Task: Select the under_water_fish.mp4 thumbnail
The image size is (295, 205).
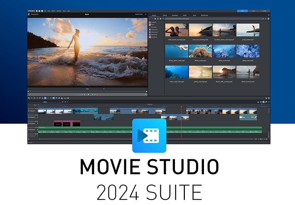Action: (x=177, y=72)
